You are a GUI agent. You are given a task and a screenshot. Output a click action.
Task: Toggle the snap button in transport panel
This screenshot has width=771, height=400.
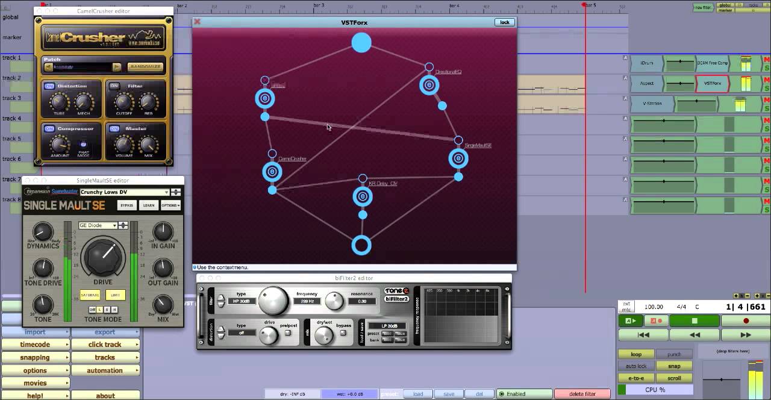(674, 366)
